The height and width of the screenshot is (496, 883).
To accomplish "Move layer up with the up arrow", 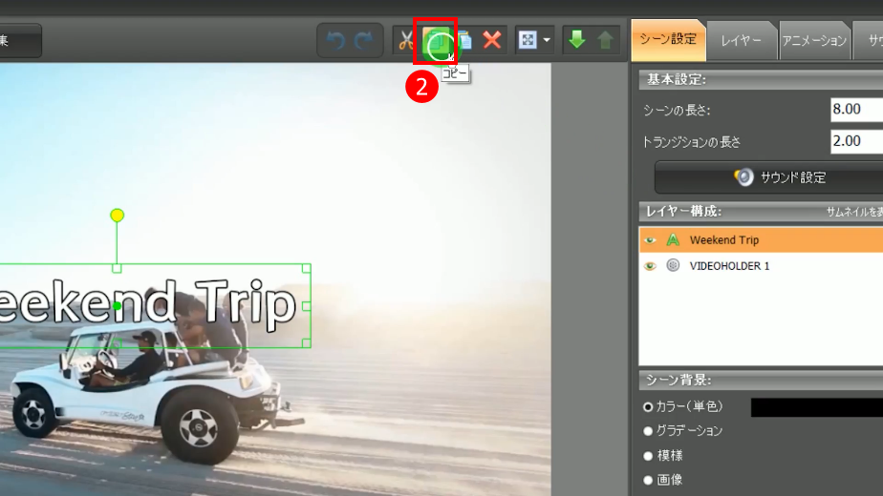I will coord(605,40).
